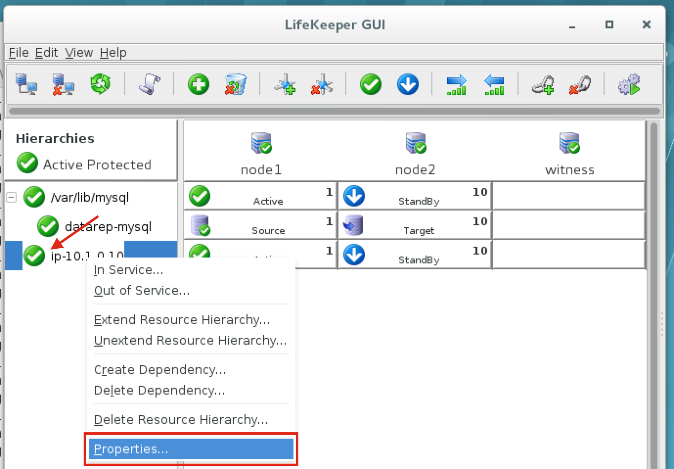The height and width of the screenshot is (469, 674).
Task: Click the Delete Dependency chain icon
Action: click(580, 84)
